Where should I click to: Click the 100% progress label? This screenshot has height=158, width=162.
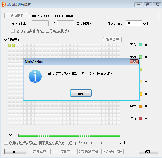(x=11, y=135)
